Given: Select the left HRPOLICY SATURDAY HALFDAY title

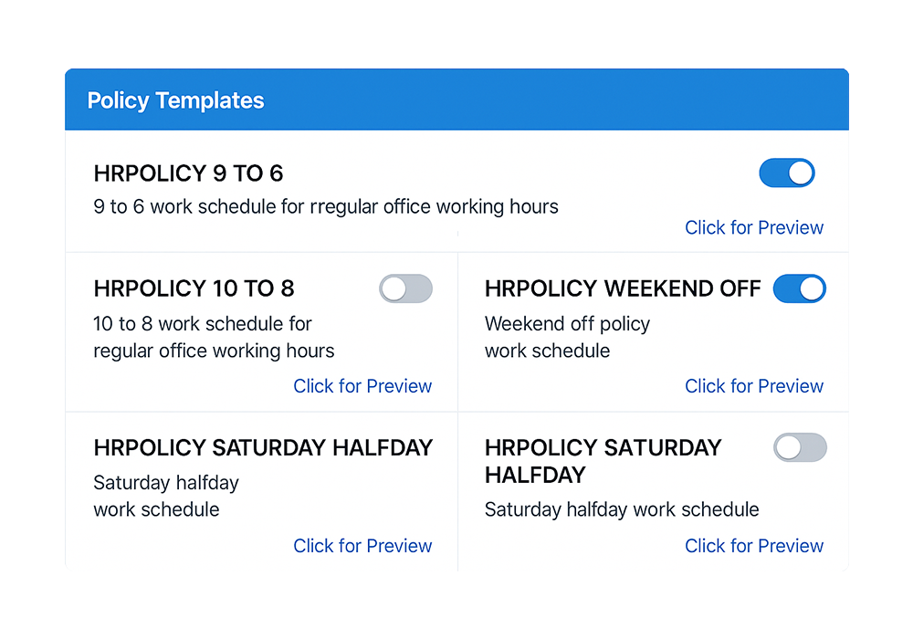Looking at the screenshot, I should tap(263, 448).
